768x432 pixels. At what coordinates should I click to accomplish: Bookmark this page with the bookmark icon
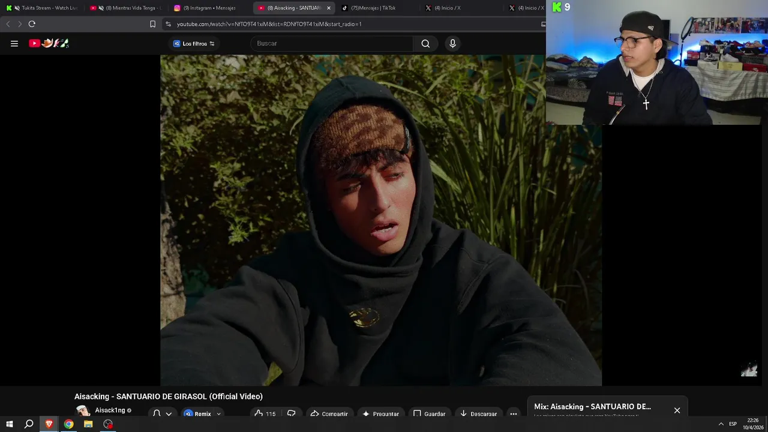(x=152, y=24)
